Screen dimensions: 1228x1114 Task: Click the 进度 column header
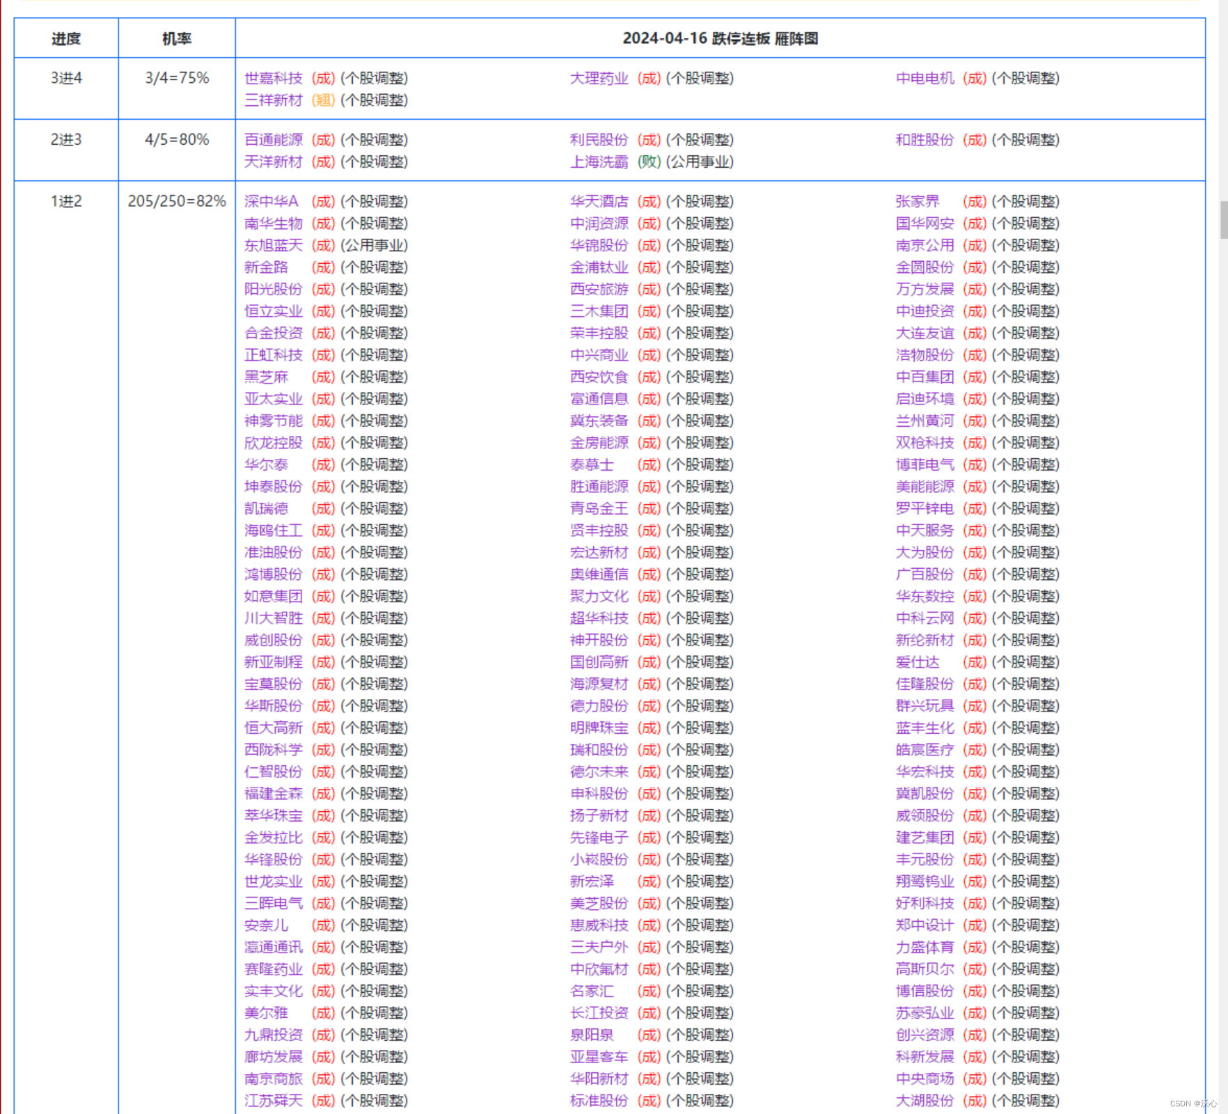66,38
